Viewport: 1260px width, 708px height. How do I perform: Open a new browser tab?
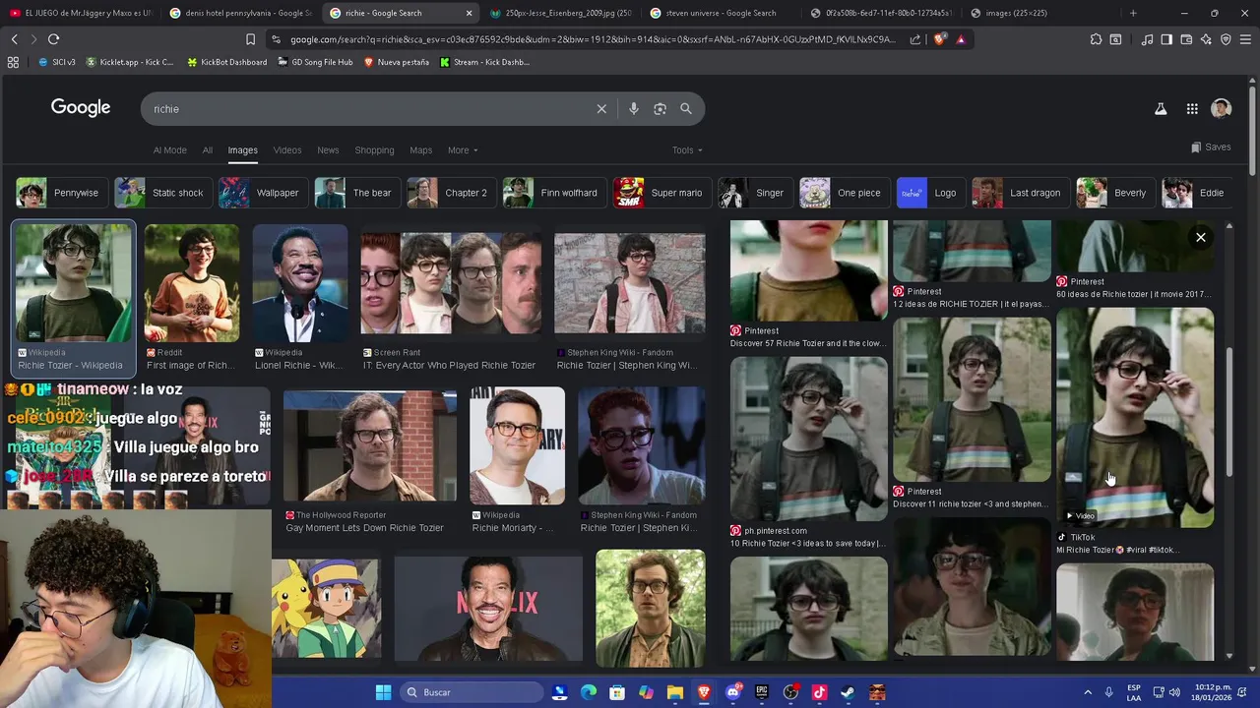click(1133, 13)
